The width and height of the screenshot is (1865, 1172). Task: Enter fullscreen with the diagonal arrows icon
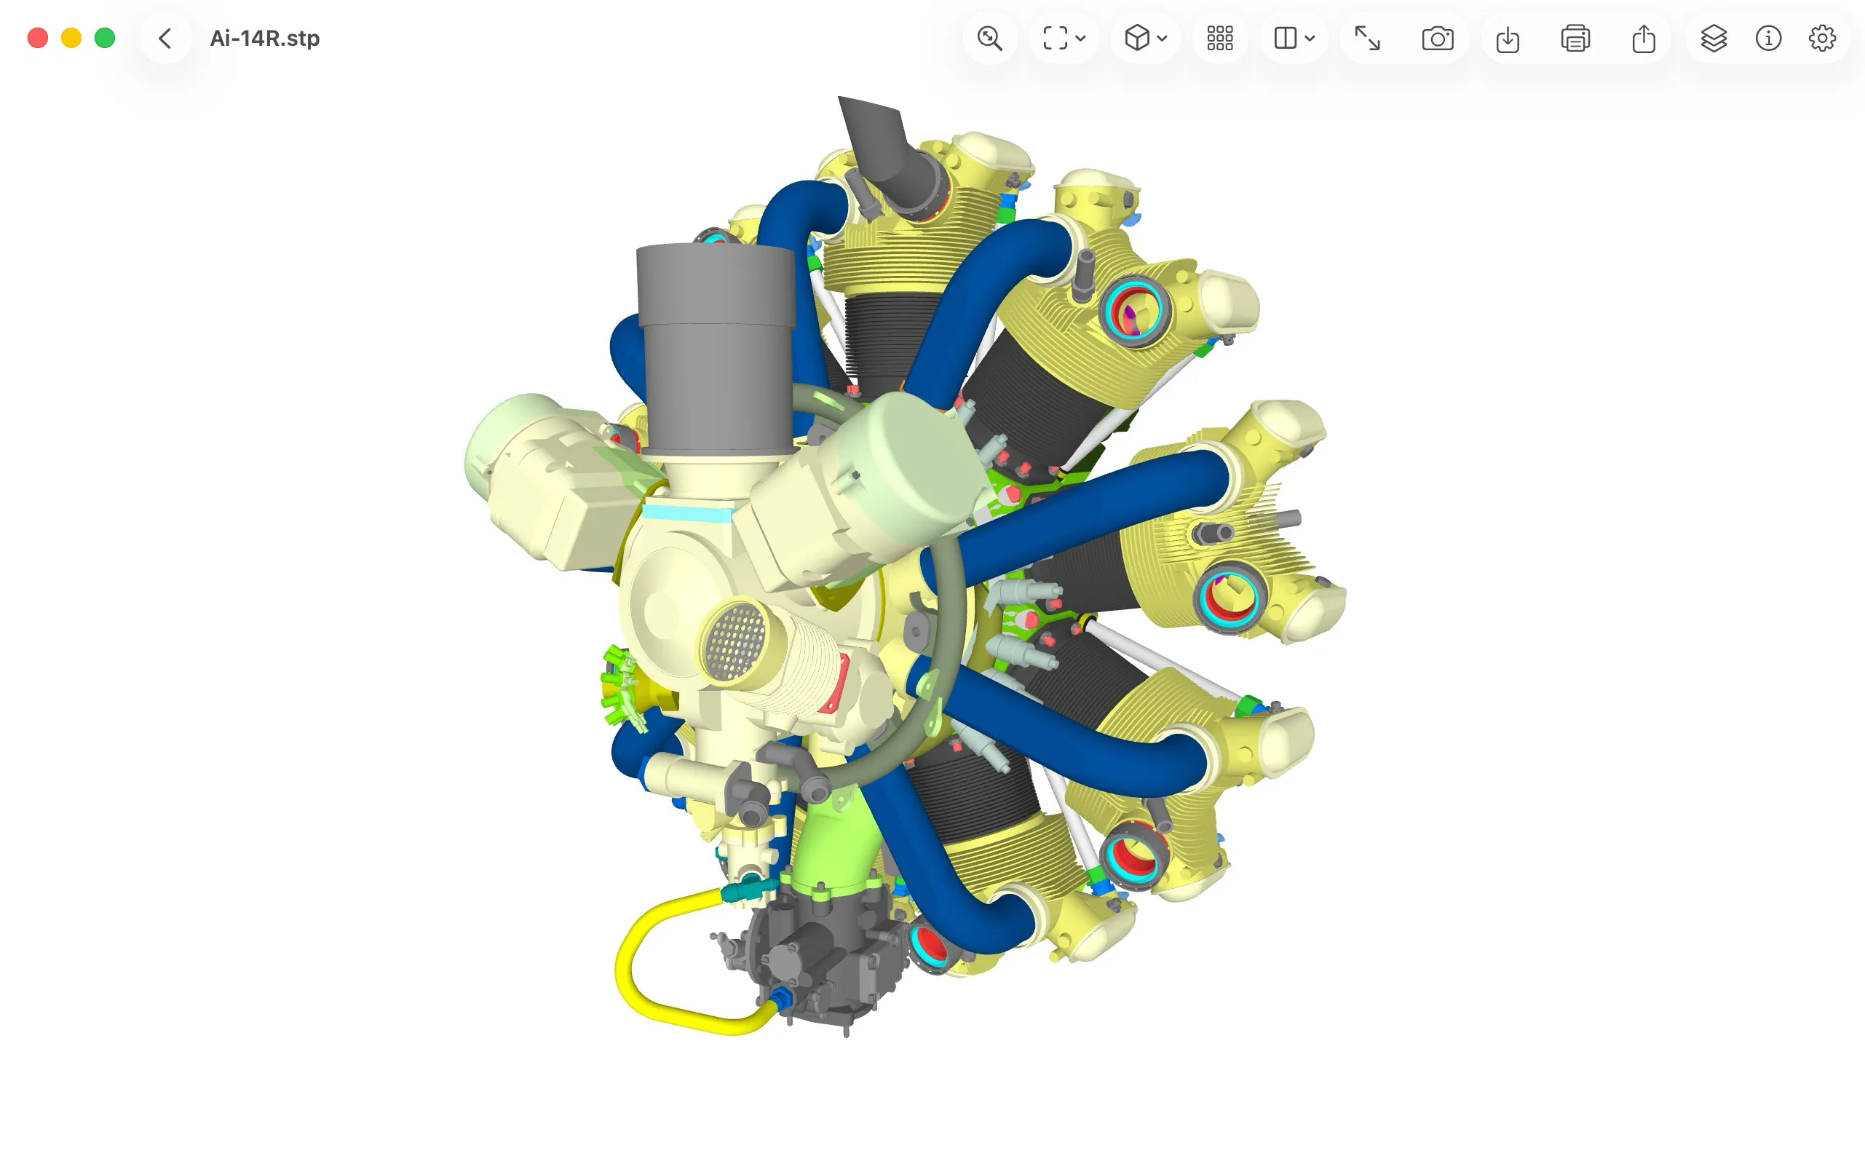click(1367, 38)
